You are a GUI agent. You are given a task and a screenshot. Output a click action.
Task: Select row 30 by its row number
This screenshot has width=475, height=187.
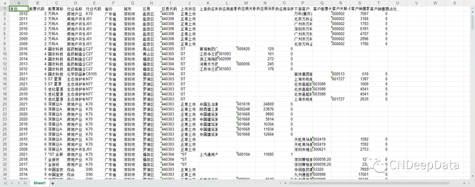click(4, 155)
